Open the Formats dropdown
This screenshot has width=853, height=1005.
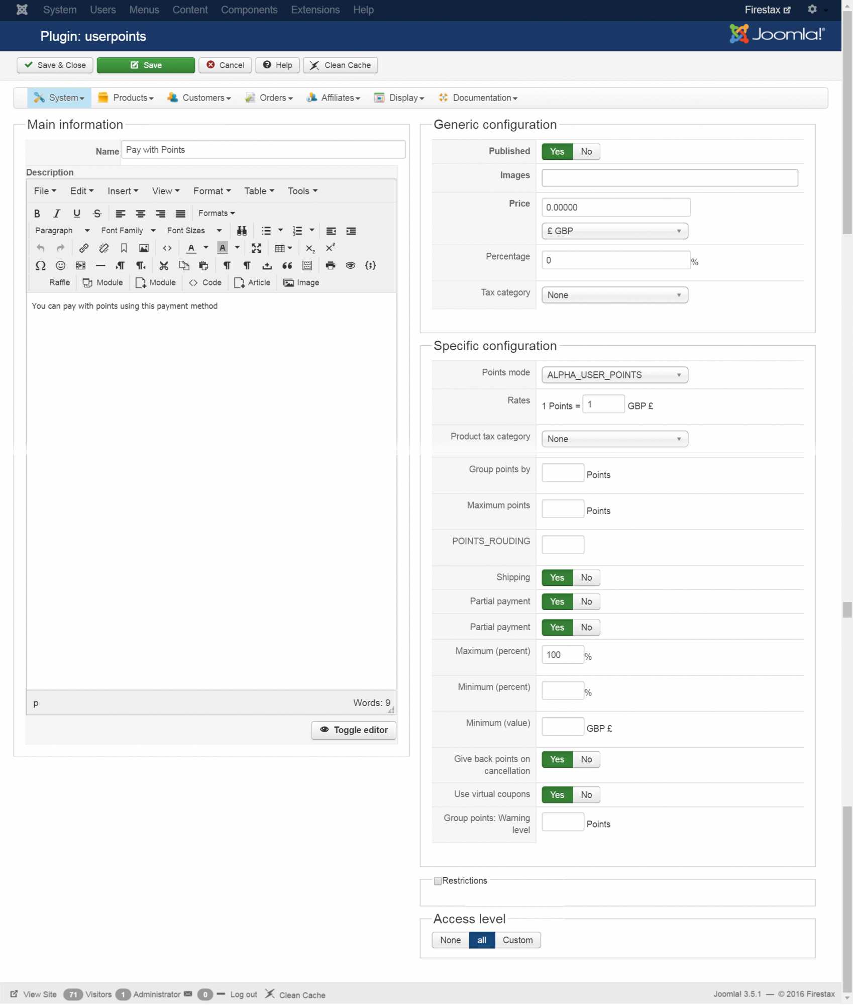tap(217, 214)
